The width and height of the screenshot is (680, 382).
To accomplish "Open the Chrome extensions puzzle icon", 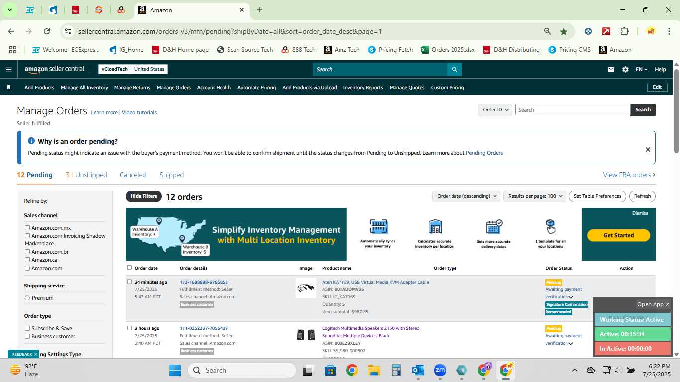I will point(624,31).
